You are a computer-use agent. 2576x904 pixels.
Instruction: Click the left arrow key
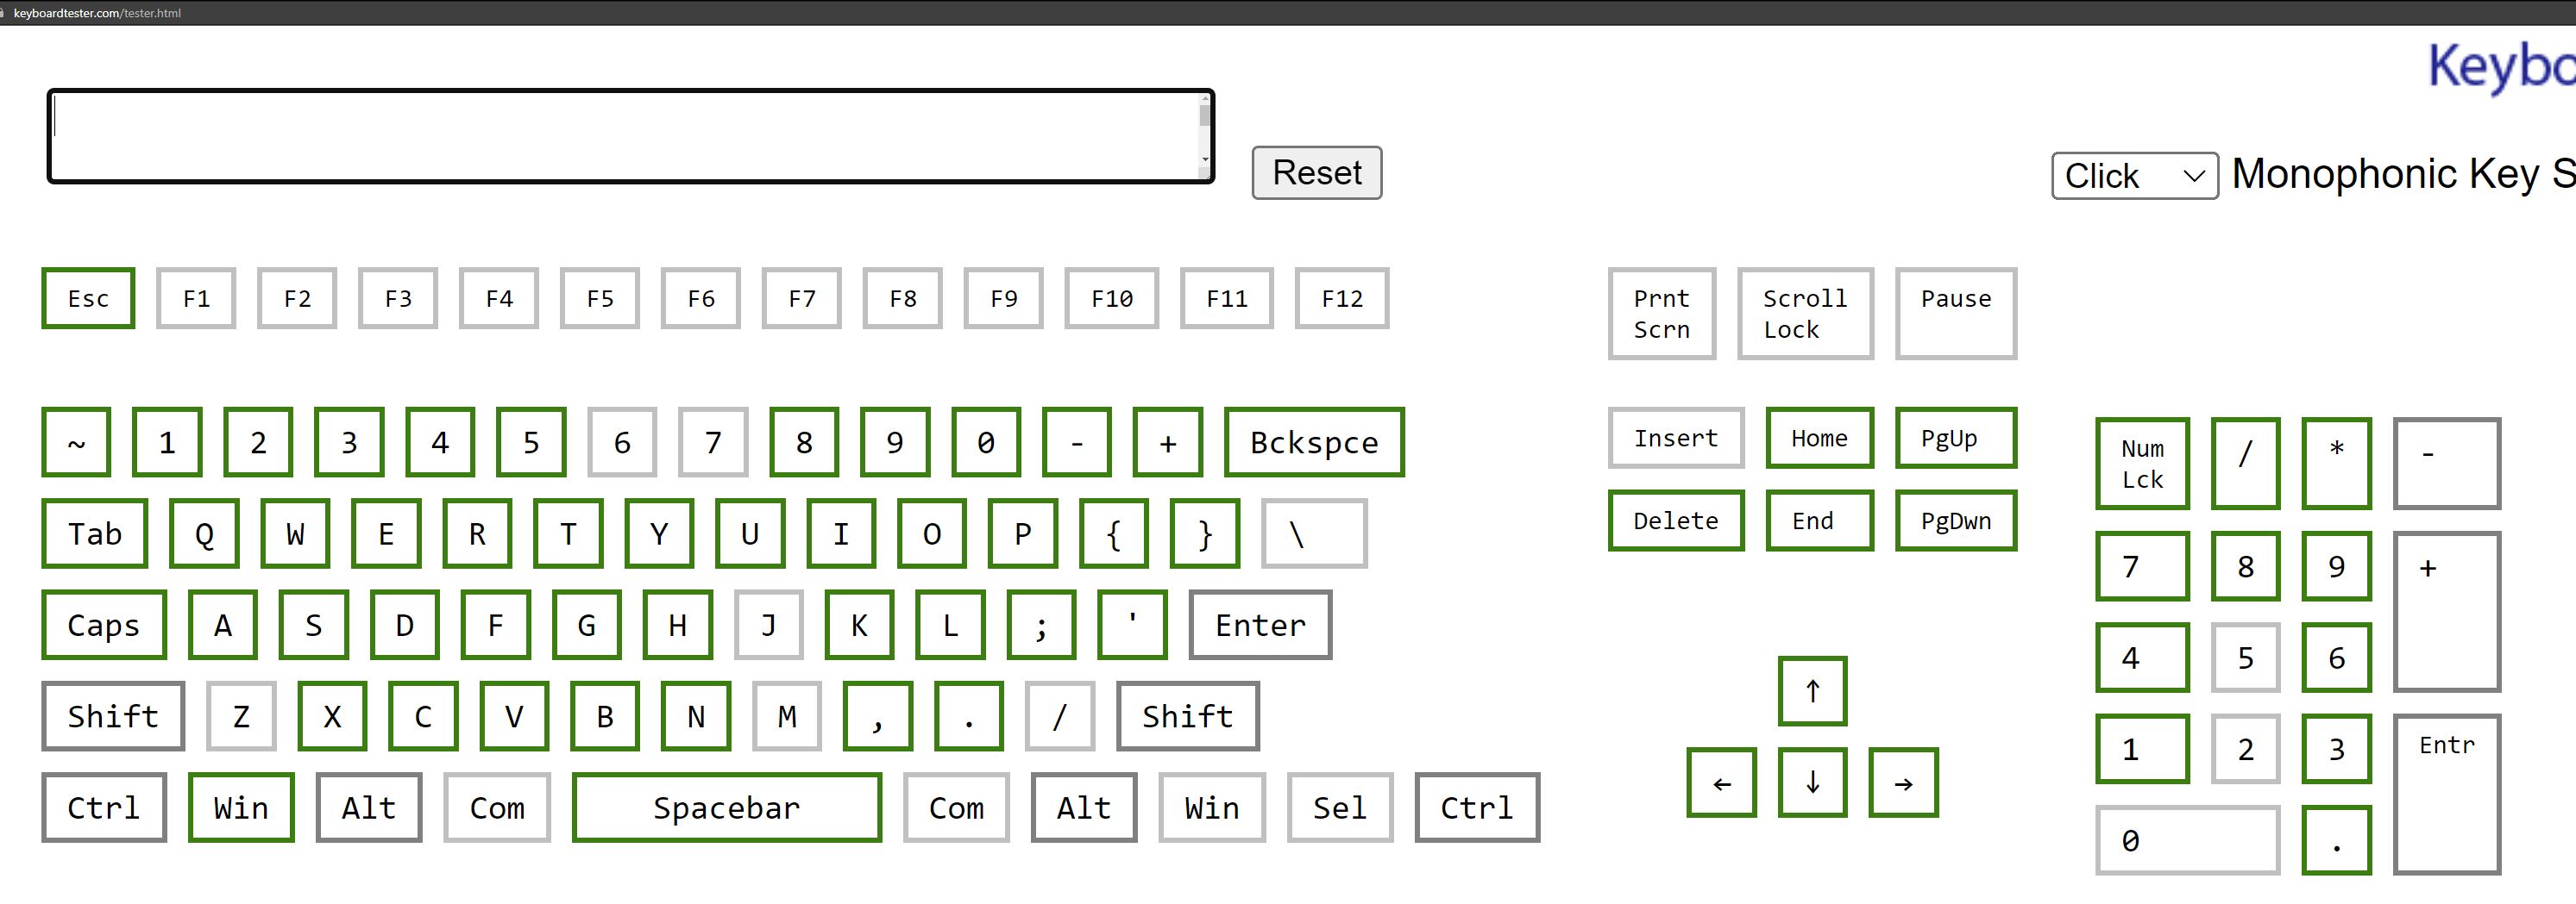tap(1721, 782)
